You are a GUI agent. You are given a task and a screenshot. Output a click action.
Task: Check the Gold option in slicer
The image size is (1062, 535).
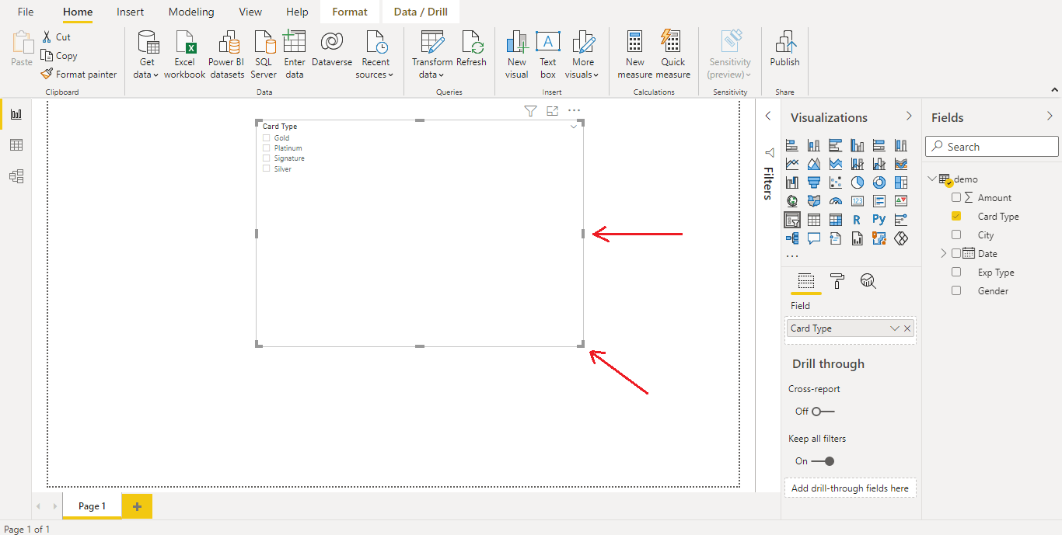(267, 138)
